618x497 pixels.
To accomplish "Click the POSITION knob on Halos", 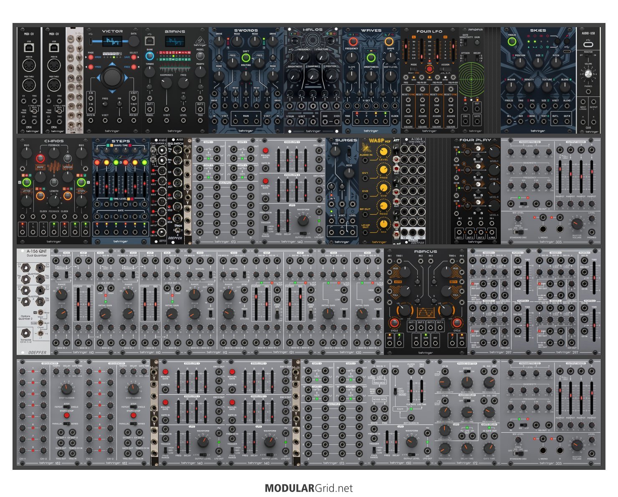I will [x=331, y=75].
